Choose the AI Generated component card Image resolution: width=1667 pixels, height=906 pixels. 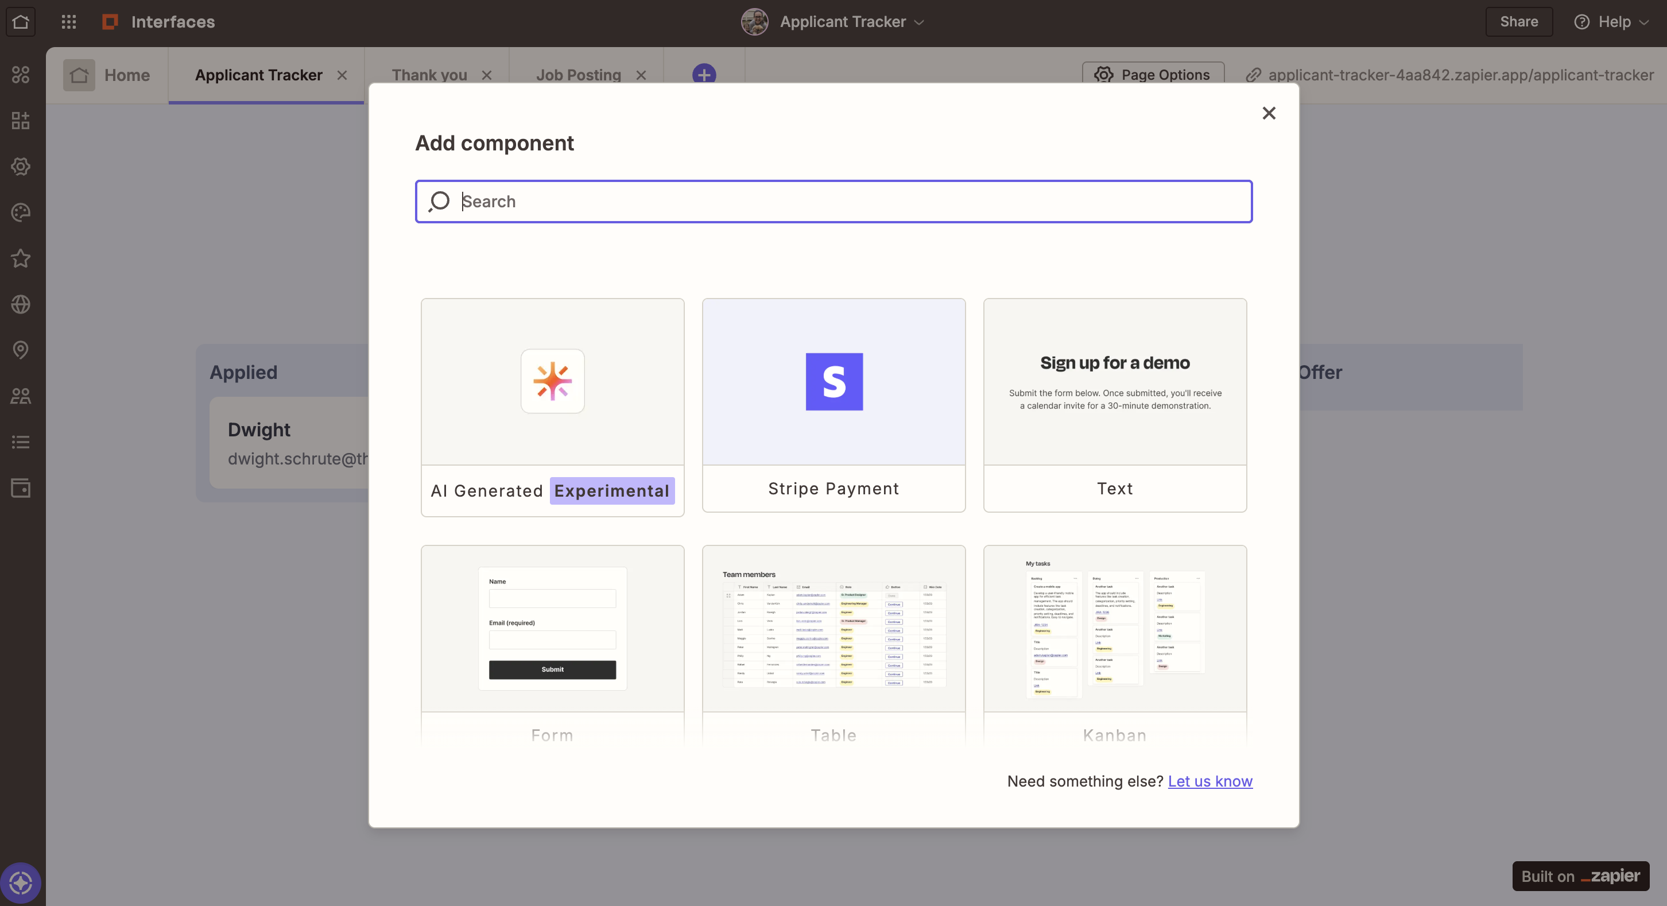(x=553, y=407)
